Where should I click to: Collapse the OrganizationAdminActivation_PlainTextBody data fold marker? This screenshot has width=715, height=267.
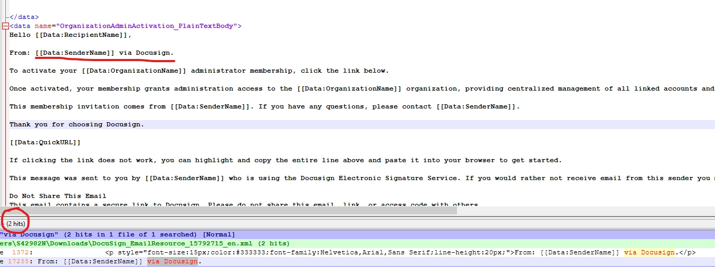point(5,26)
